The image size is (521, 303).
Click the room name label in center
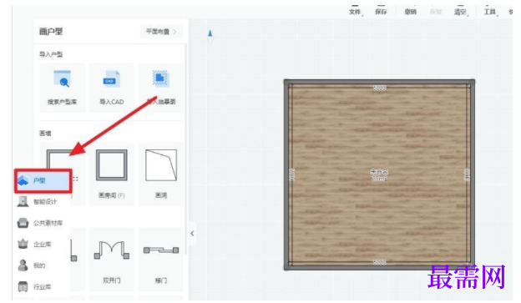tap(379, 172)
